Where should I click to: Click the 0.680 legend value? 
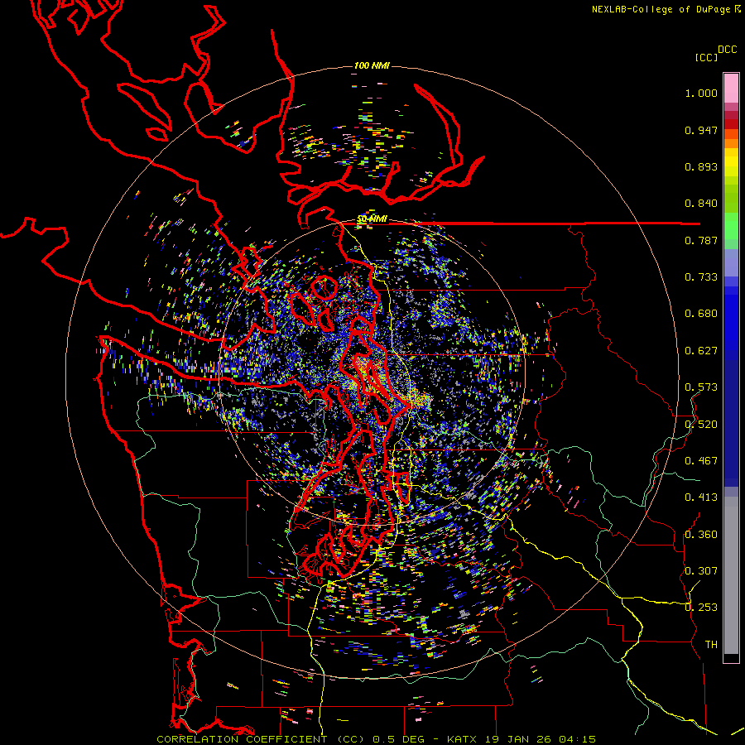tap(701, 314)
